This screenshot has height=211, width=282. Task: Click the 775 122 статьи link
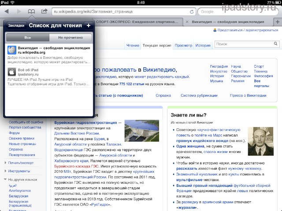[x=132, y=84]
